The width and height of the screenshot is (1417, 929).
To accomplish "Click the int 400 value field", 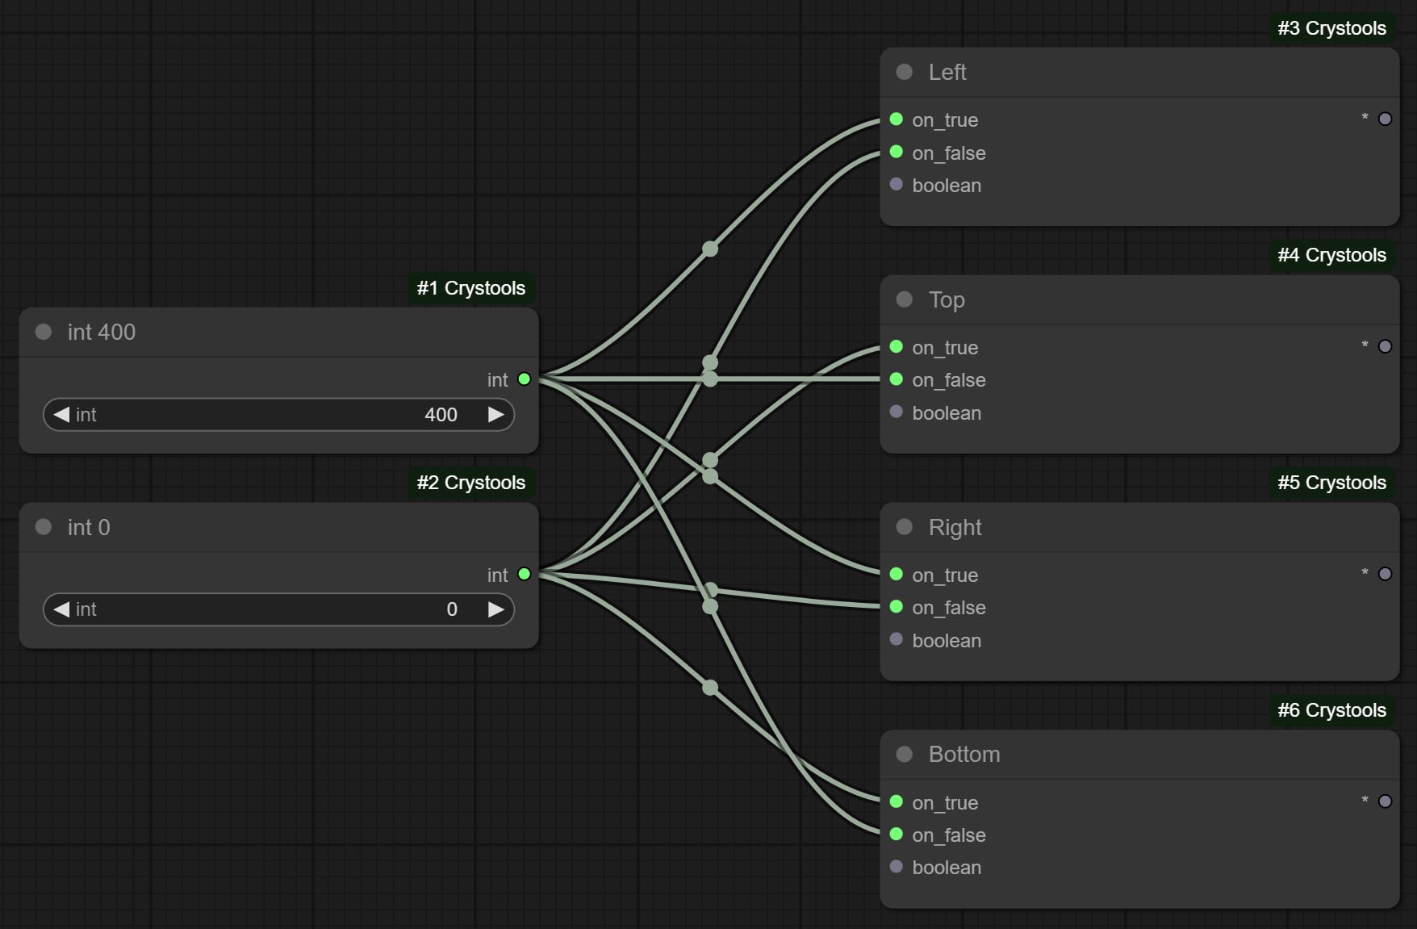I will coord(278,414).
